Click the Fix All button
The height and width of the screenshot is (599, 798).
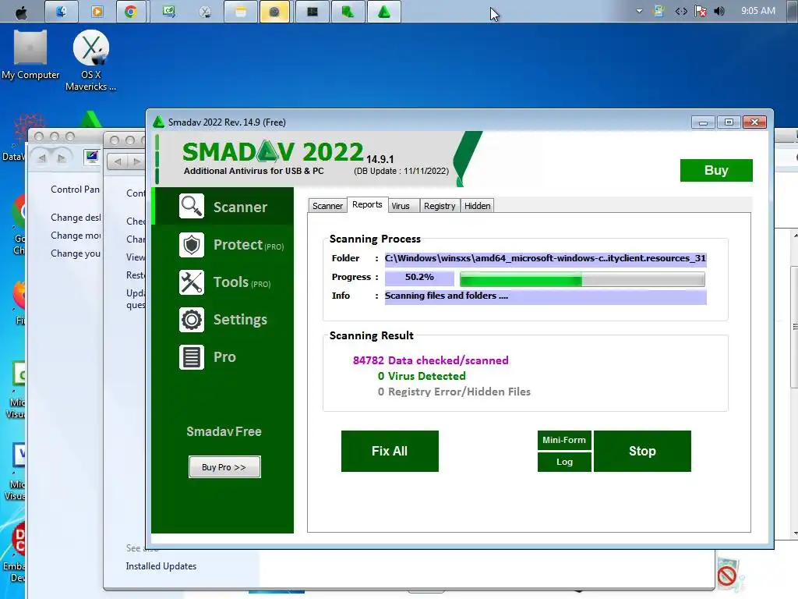(x=390, y=451)
